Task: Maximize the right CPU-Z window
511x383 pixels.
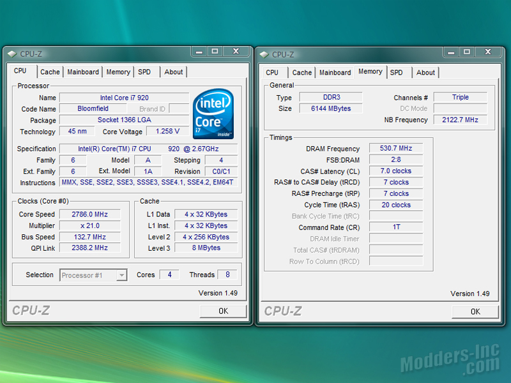Action: tap(467, 52)
